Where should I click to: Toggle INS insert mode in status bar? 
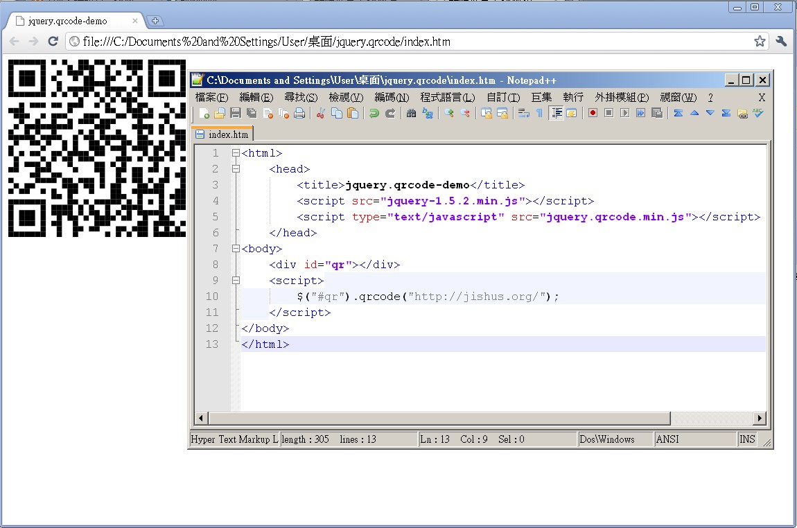747,439
